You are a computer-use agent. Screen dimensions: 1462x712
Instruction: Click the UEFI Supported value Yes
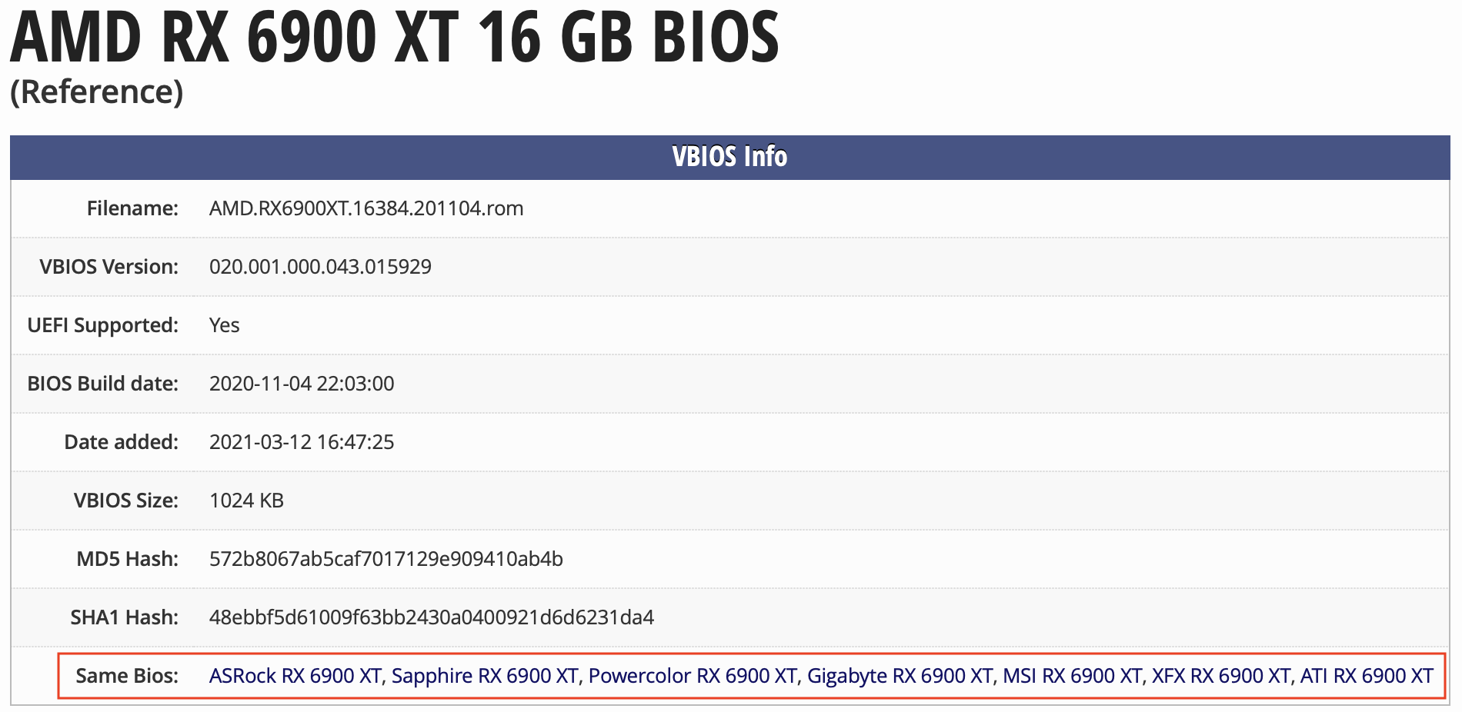point(225,325)
